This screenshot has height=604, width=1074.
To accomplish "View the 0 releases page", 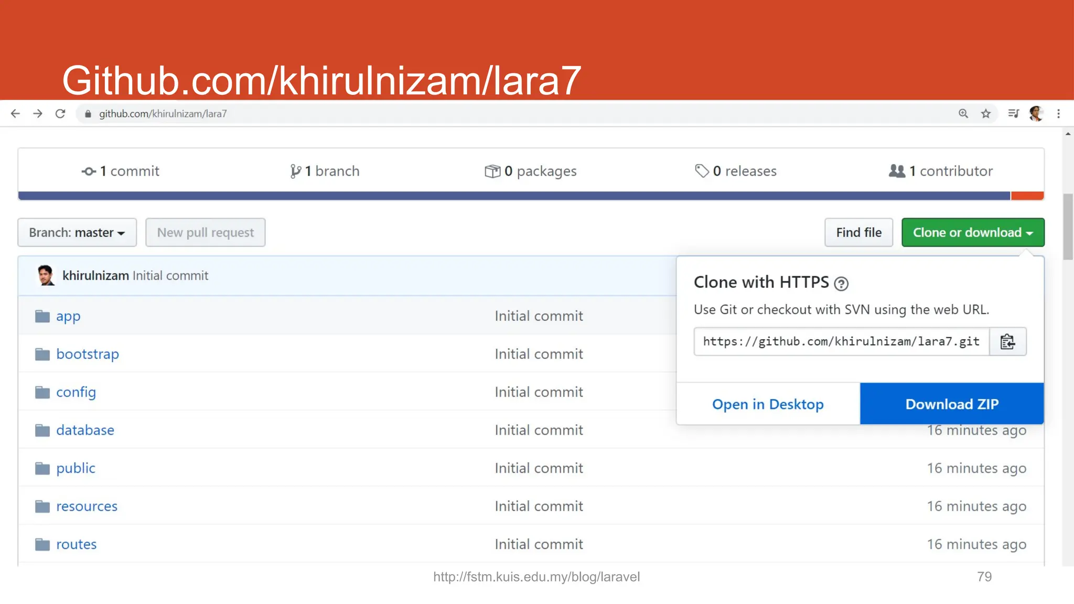I will (x=735, y=171).
